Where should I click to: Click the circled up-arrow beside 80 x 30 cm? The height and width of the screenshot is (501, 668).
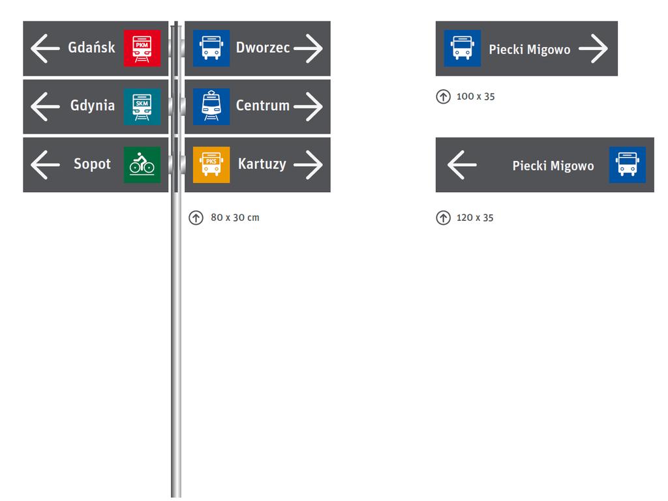pos(196,218)
